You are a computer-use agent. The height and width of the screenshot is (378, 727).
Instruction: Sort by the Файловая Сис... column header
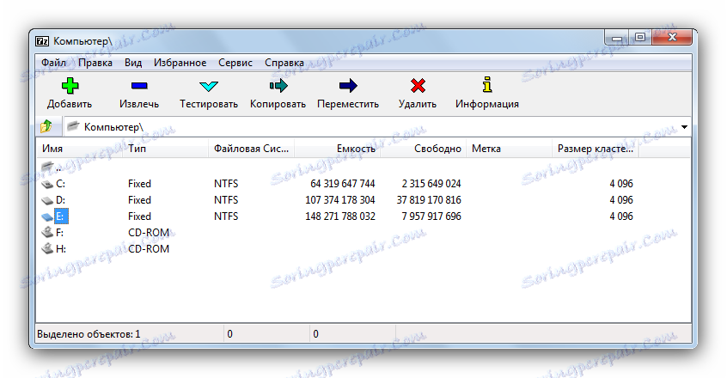coord(251,149)
